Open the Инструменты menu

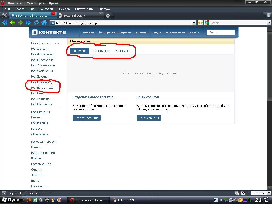click(84, 9)
